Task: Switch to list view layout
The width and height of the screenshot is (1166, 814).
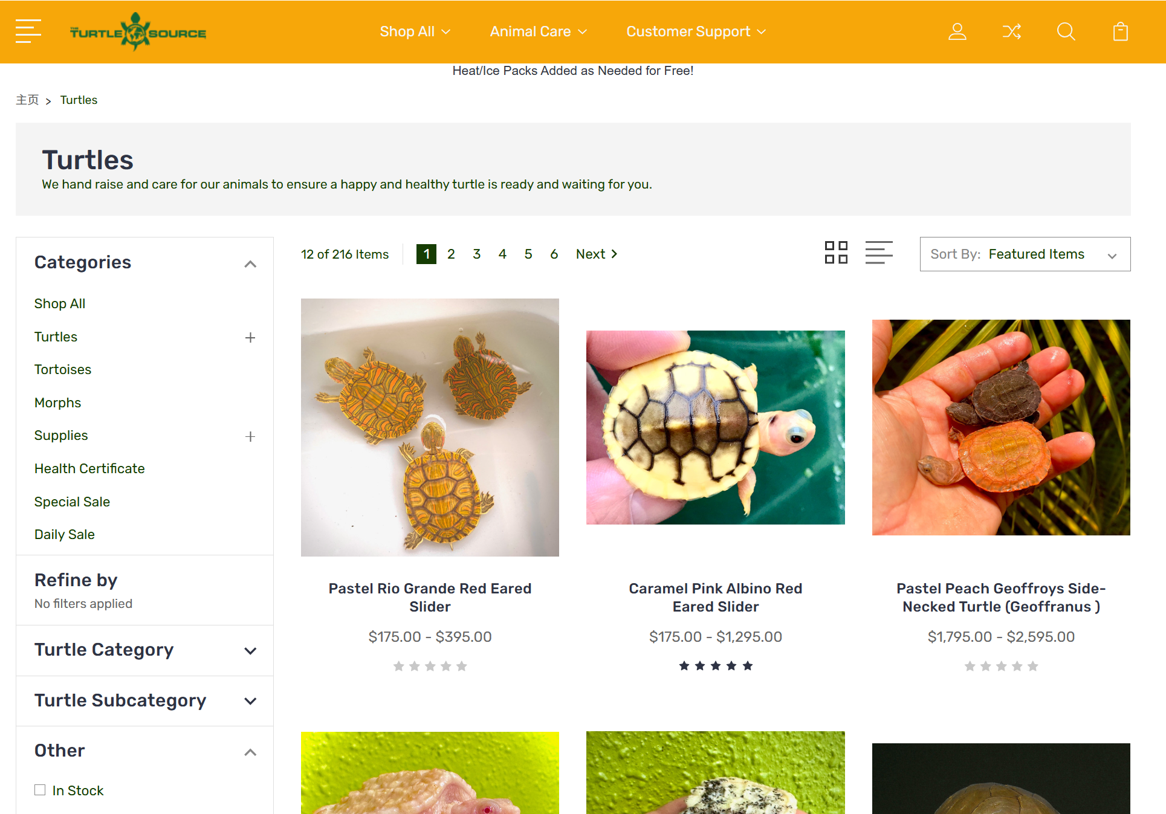Action: pos(878,253)
